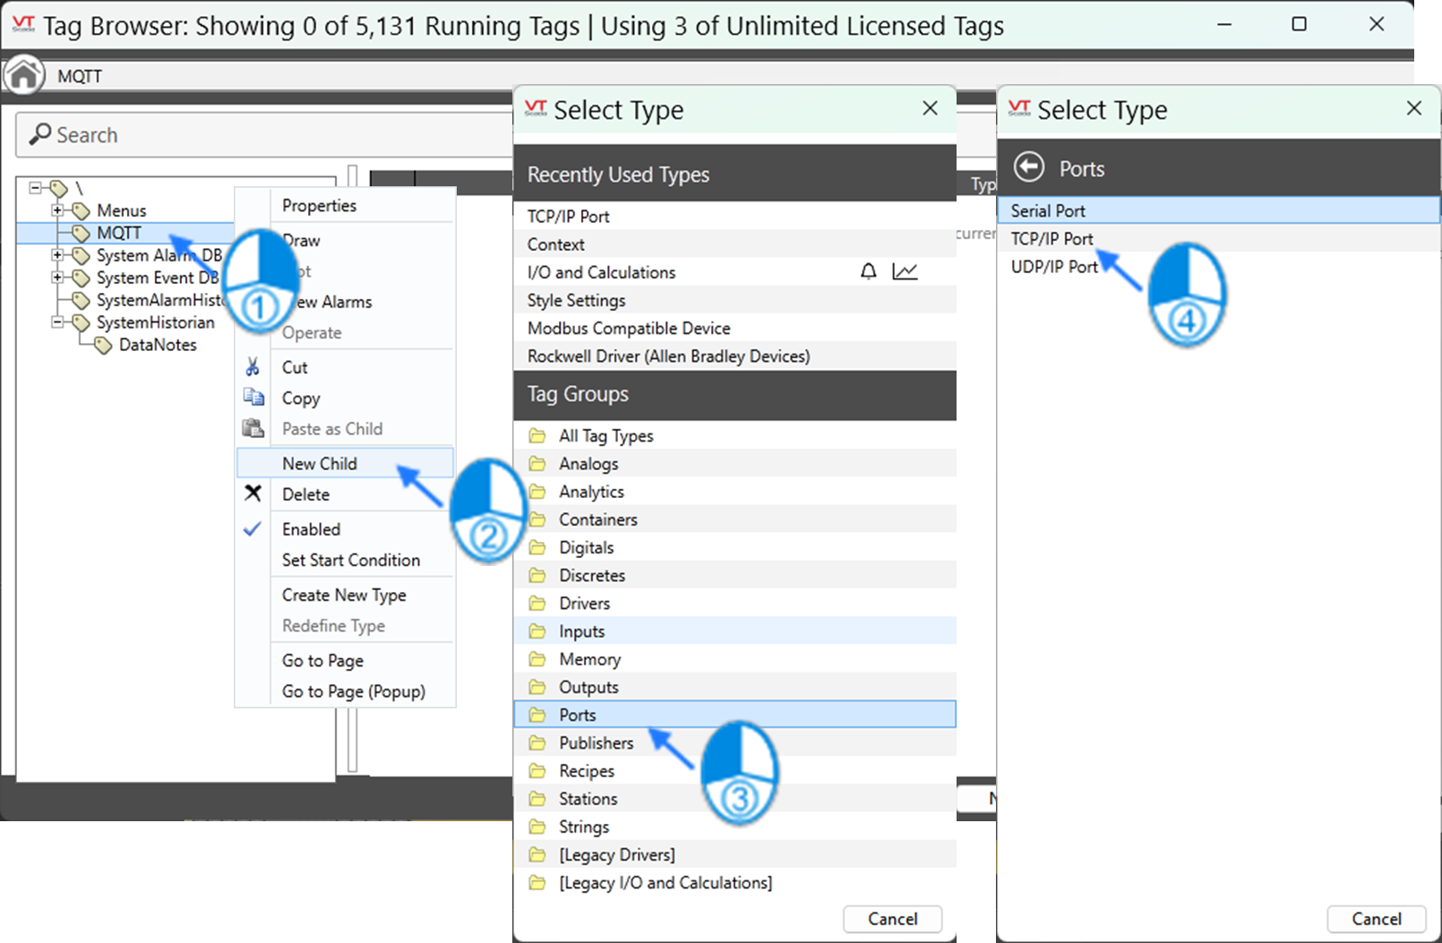Screen dimensions: 1442x943
Task: Click the folder icon beside [Legacy Drivers]
Action: (537, 854)
